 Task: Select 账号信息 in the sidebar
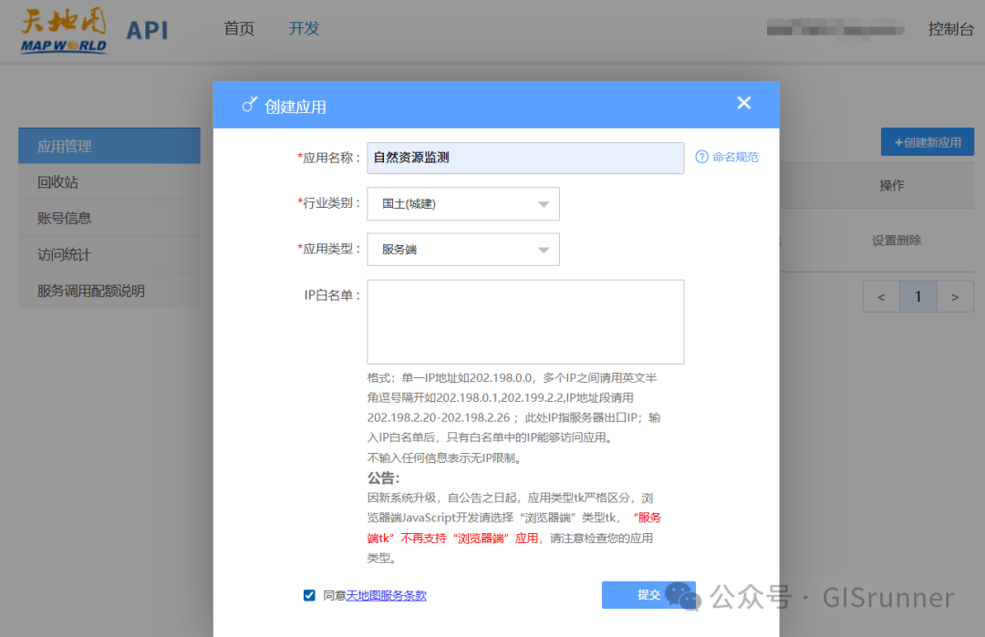tap(109, 219)
